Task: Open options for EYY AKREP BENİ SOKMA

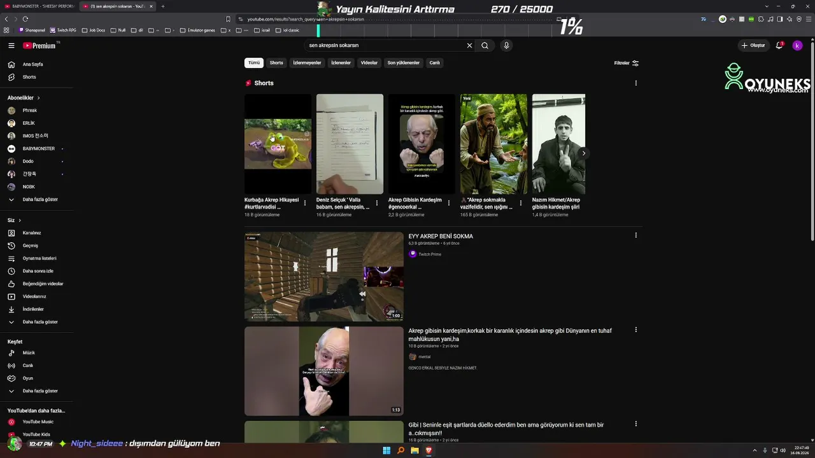Action: coord(635,235)
